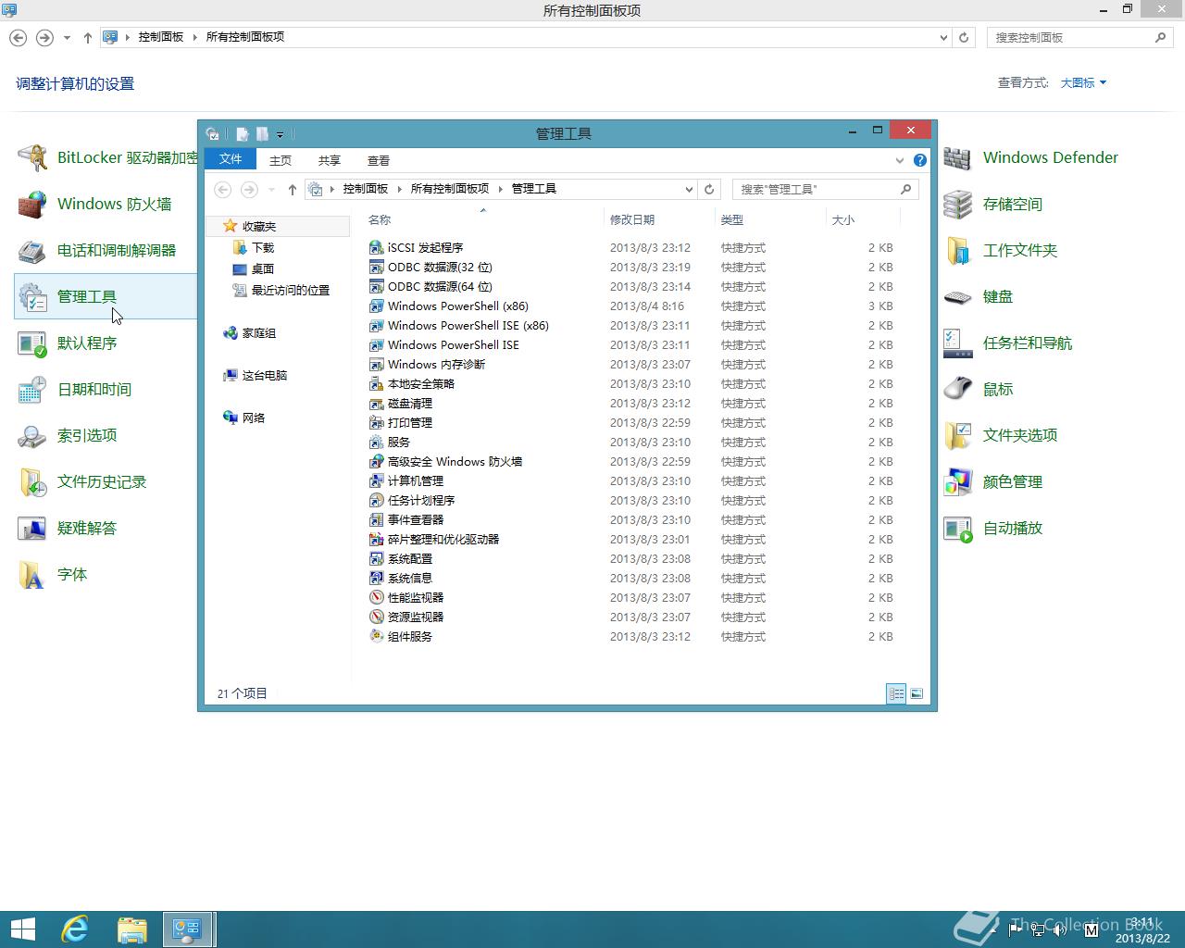Select the ODBC 数据源(64 位) icon
The height and width of the screenshot is (948, 1185).
pos(376,286)
